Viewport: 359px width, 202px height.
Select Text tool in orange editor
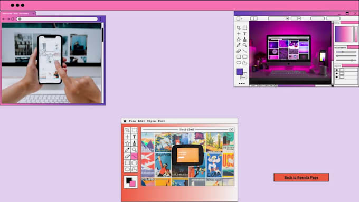pyautogui.click(x=134, y=137)
